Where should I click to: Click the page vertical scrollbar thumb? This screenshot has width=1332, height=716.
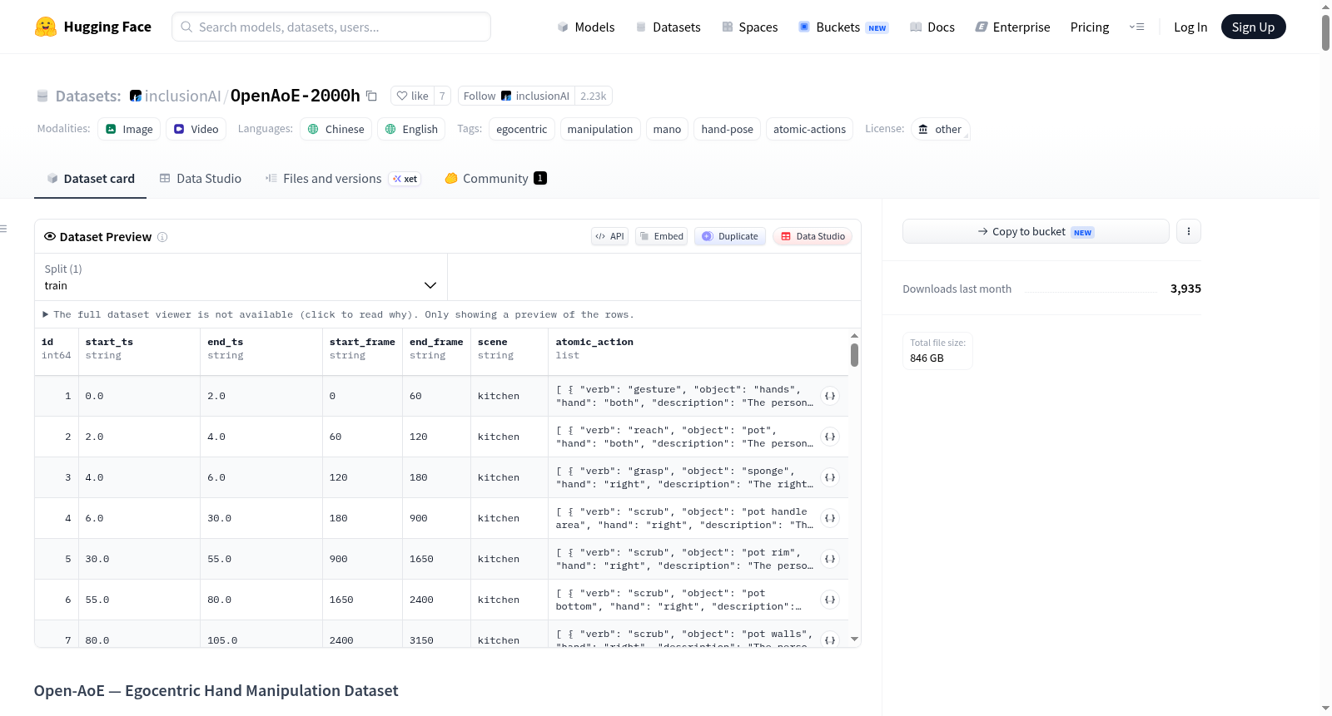coord(1325,32)
